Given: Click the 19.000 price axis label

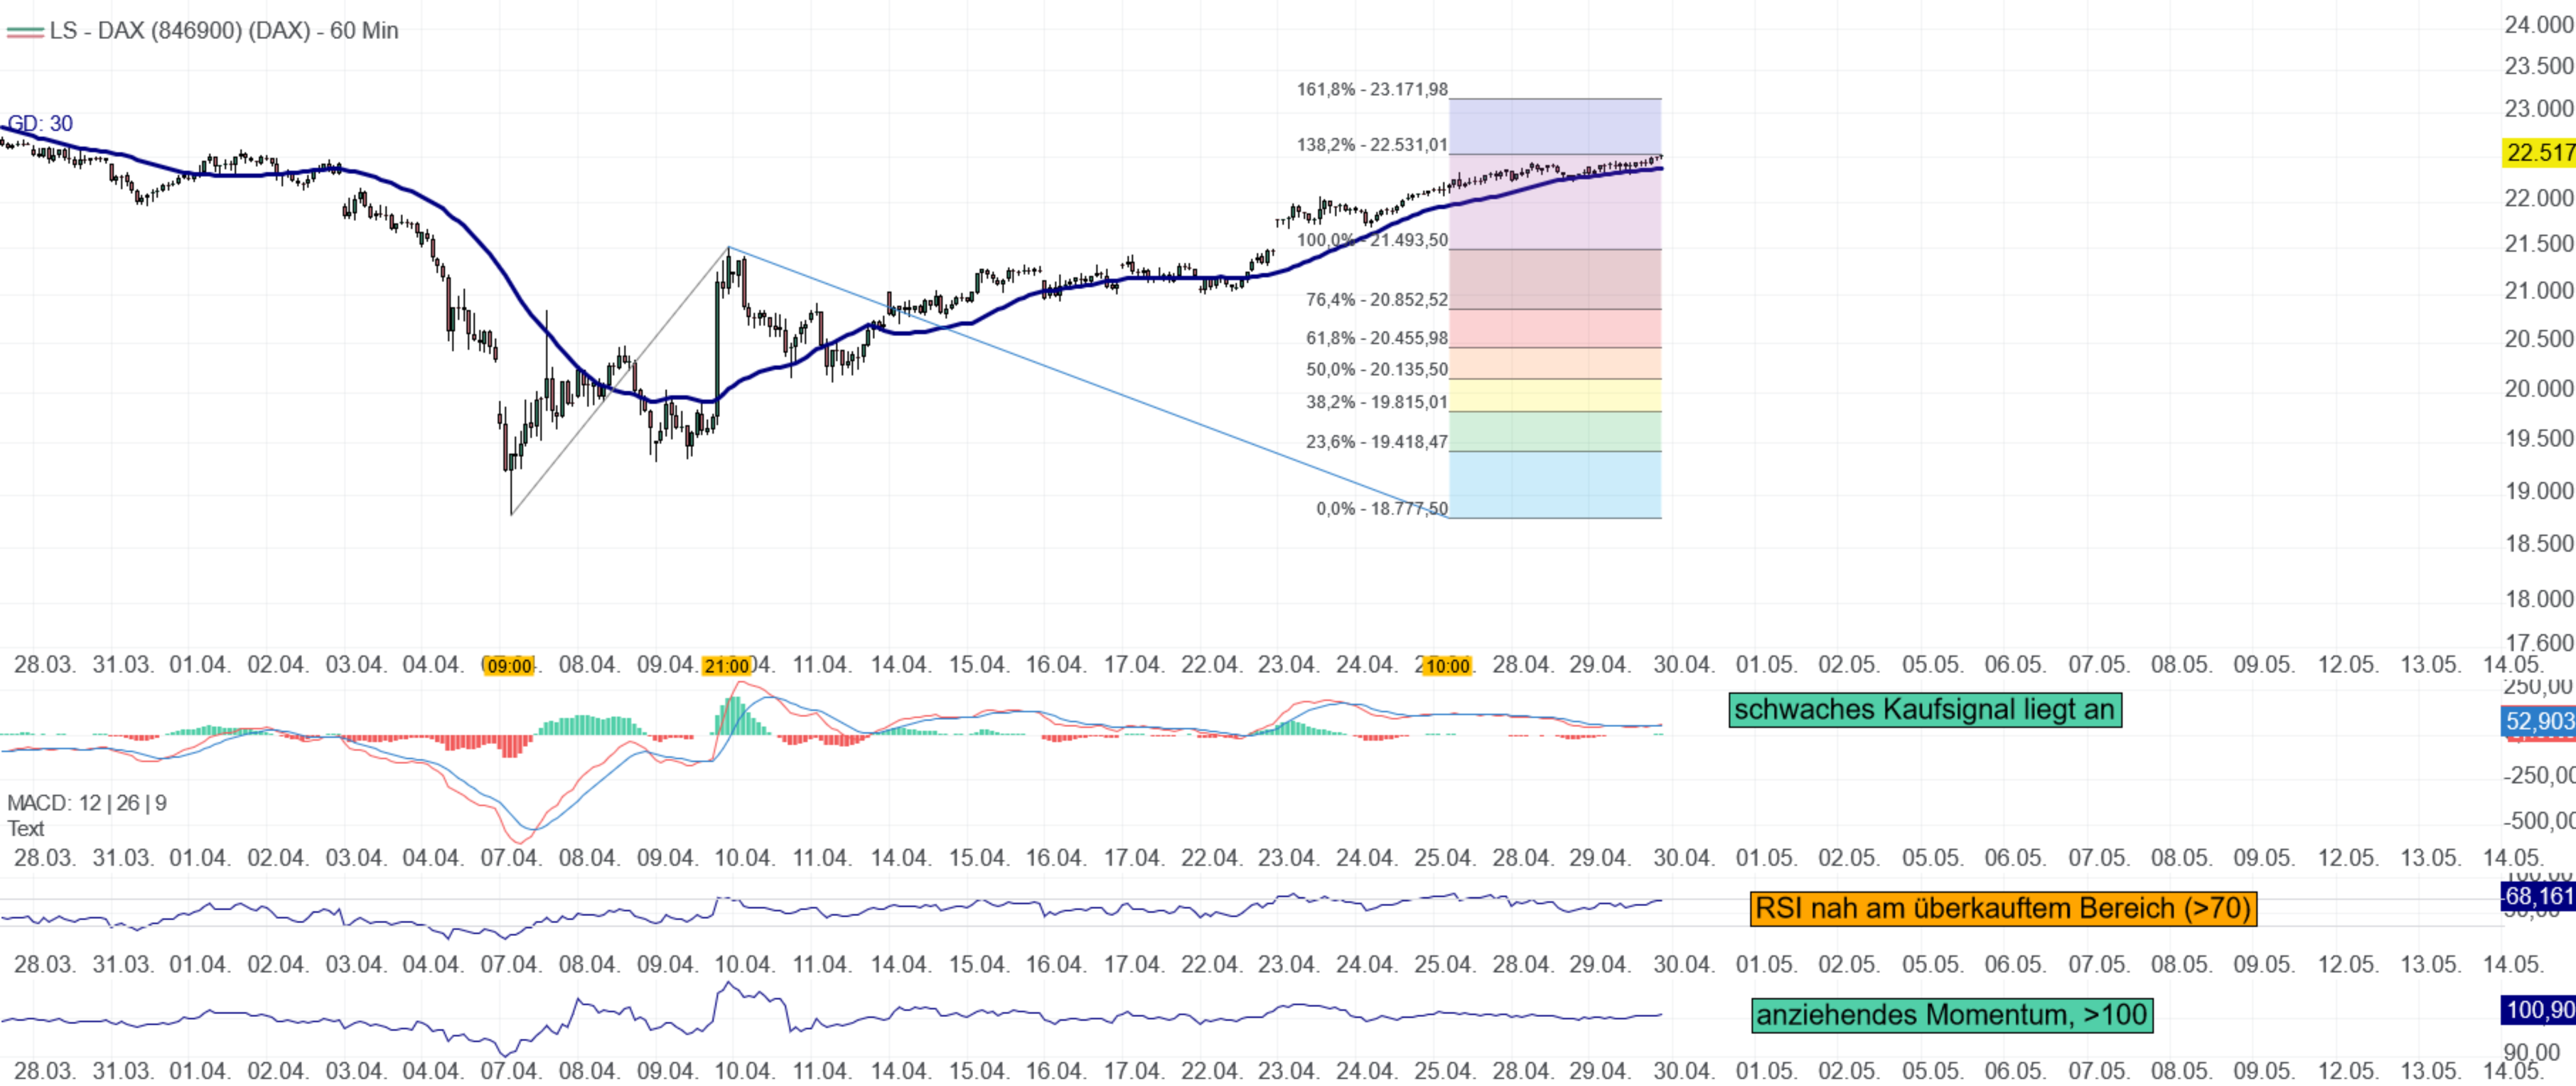Looking at the screenshot, I should pos(2539,491).
